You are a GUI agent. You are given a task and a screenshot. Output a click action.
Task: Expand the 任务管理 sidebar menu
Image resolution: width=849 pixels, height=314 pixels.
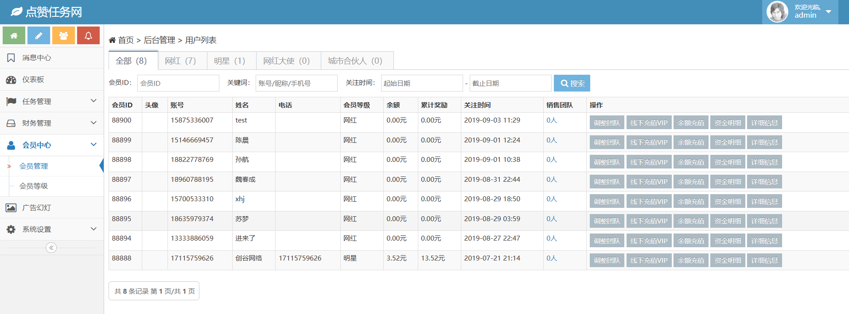coord(51,101)
